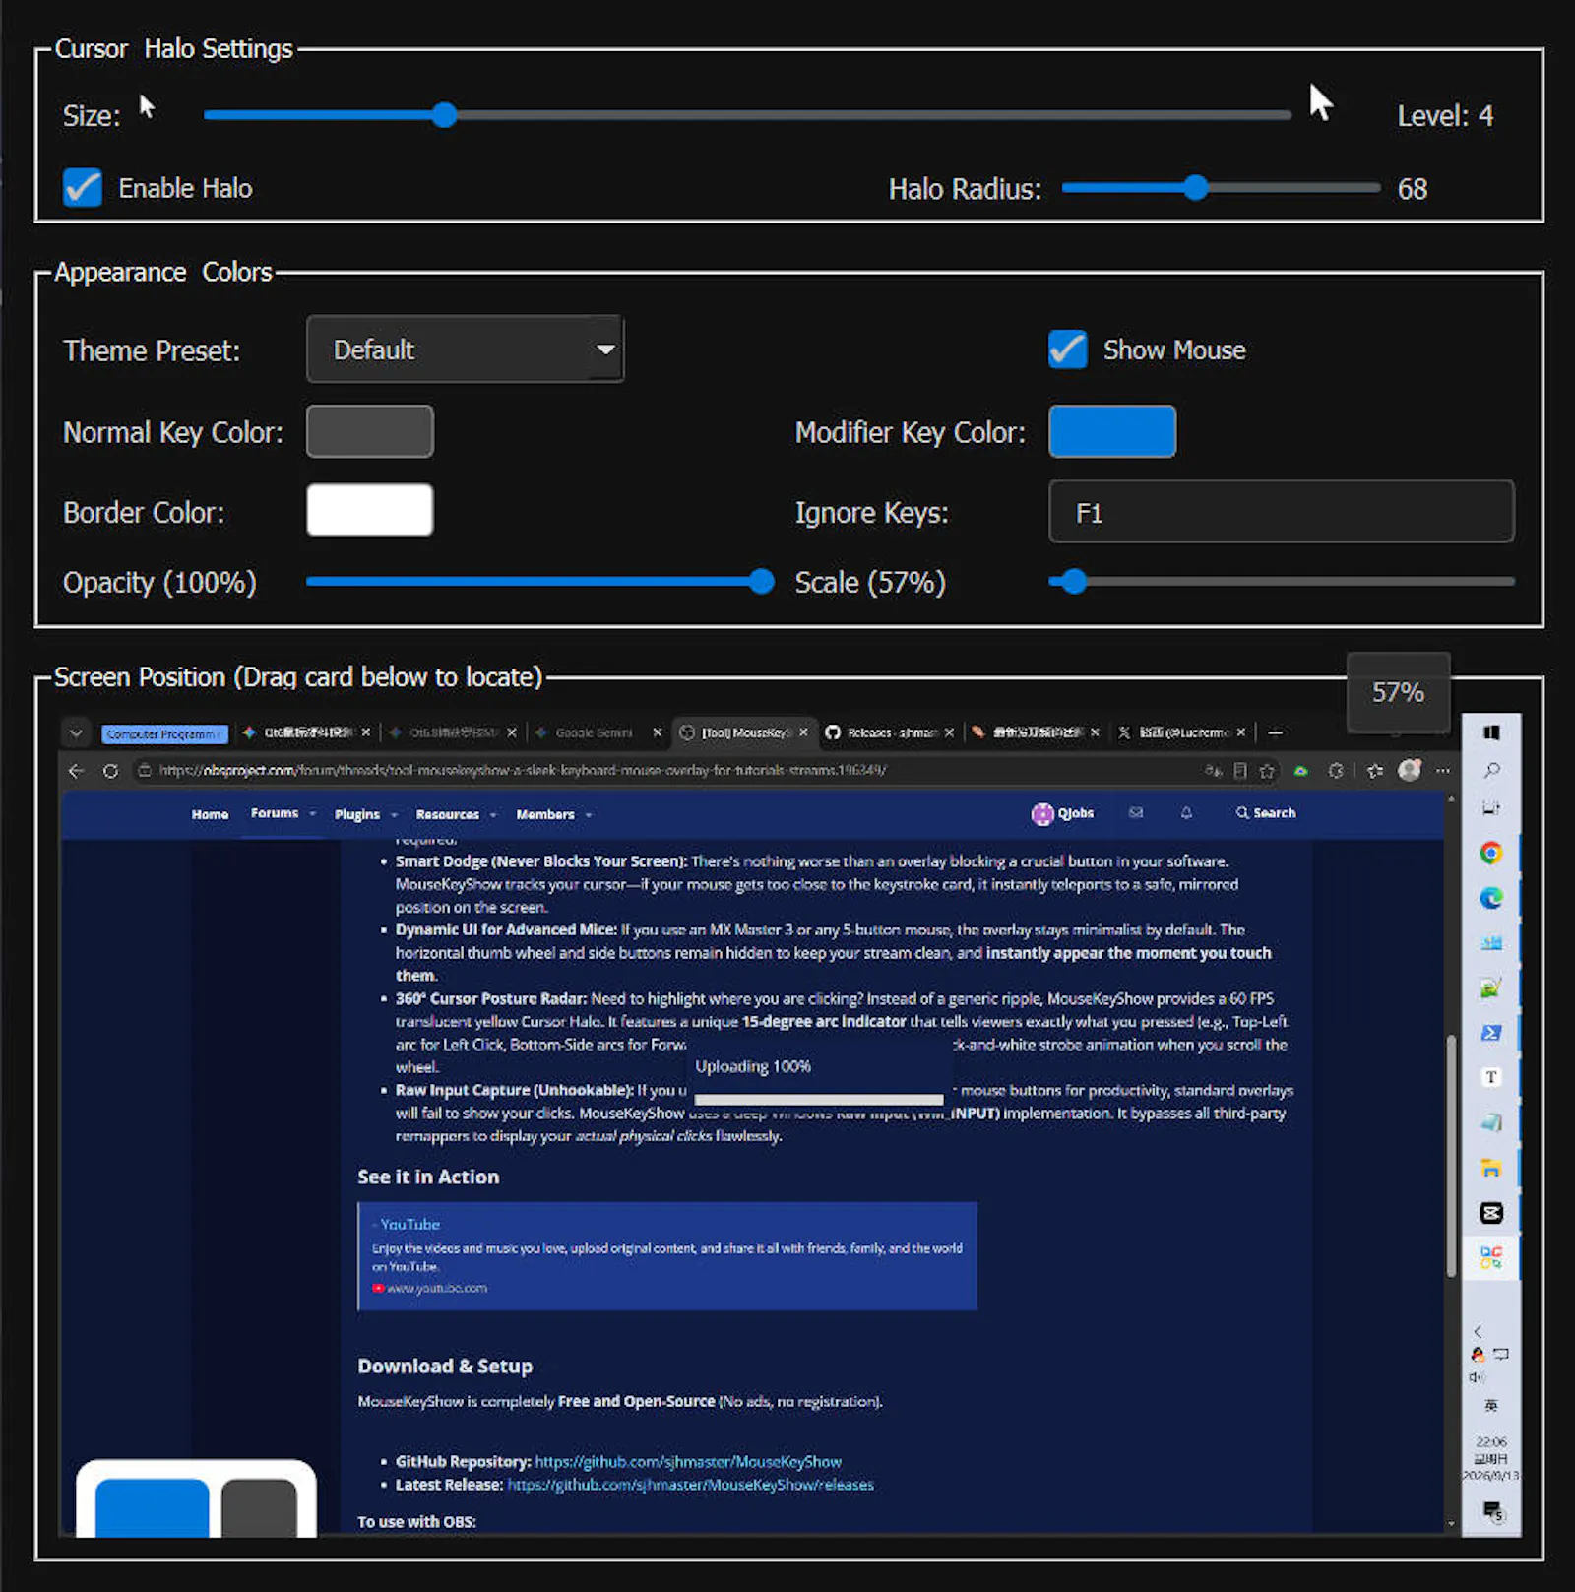Expand the Members dropdown arrow
This screenshot has height=1592, width=1575.
[x=590, y=815]
